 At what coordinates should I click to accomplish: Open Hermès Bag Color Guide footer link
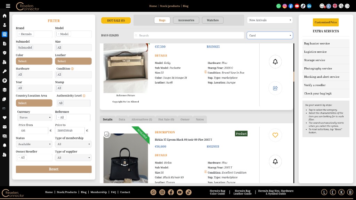point(217,192)
